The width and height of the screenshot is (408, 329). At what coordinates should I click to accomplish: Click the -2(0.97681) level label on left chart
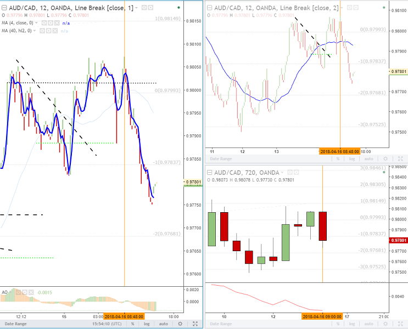[x=166, y=234]
